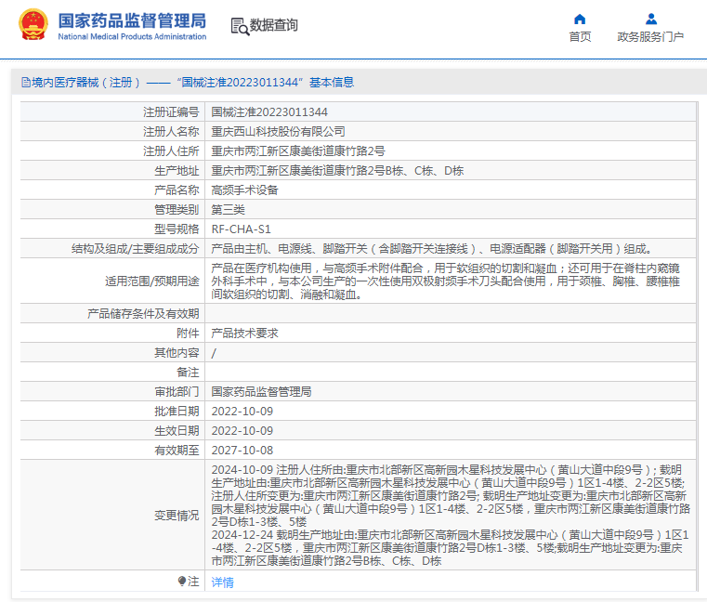Select production address ending B栋、C栋、D栋
The height and width of the screenshot is (602, 707).
coord(337,170)
